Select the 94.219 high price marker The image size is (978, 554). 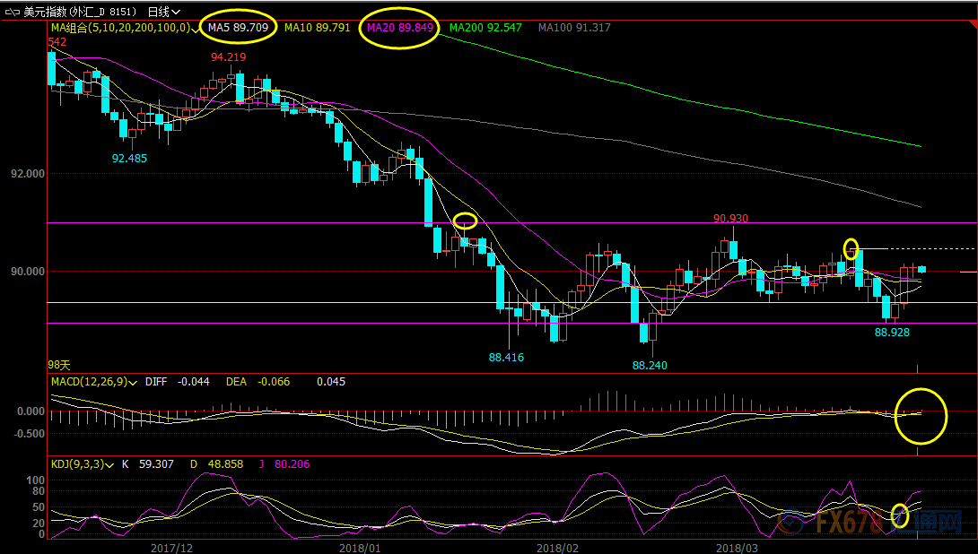(x=228, y=56)
